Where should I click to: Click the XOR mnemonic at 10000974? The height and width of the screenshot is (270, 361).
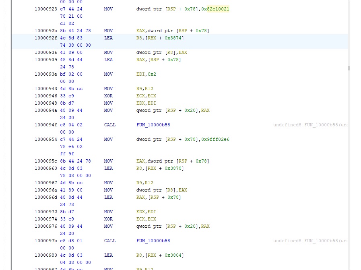coord(108,219)
